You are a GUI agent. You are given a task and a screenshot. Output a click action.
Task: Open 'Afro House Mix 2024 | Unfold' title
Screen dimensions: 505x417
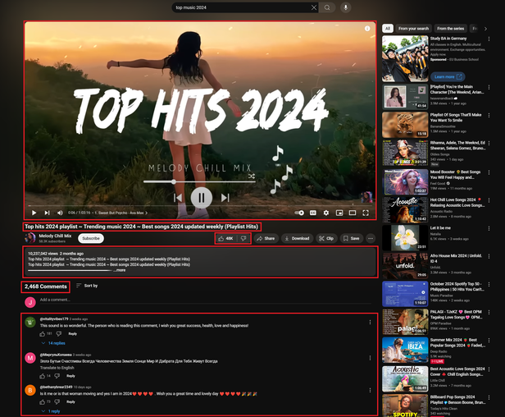click(456, 259)
